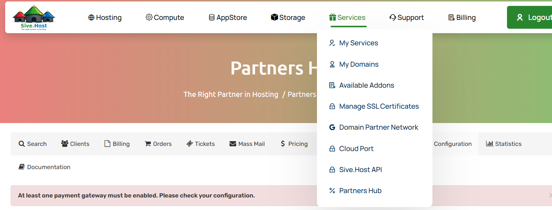
Task: Switch to the Statistics tab
Action: (x=504, y=144)
